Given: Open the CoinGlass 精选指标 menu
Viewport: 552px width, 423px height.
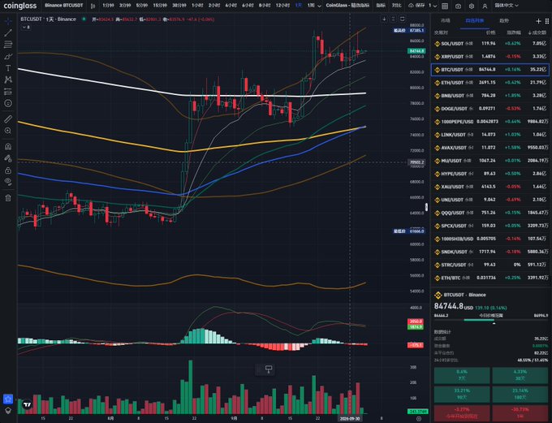Looking at the screenshot, I should click(x=347, y=6).
